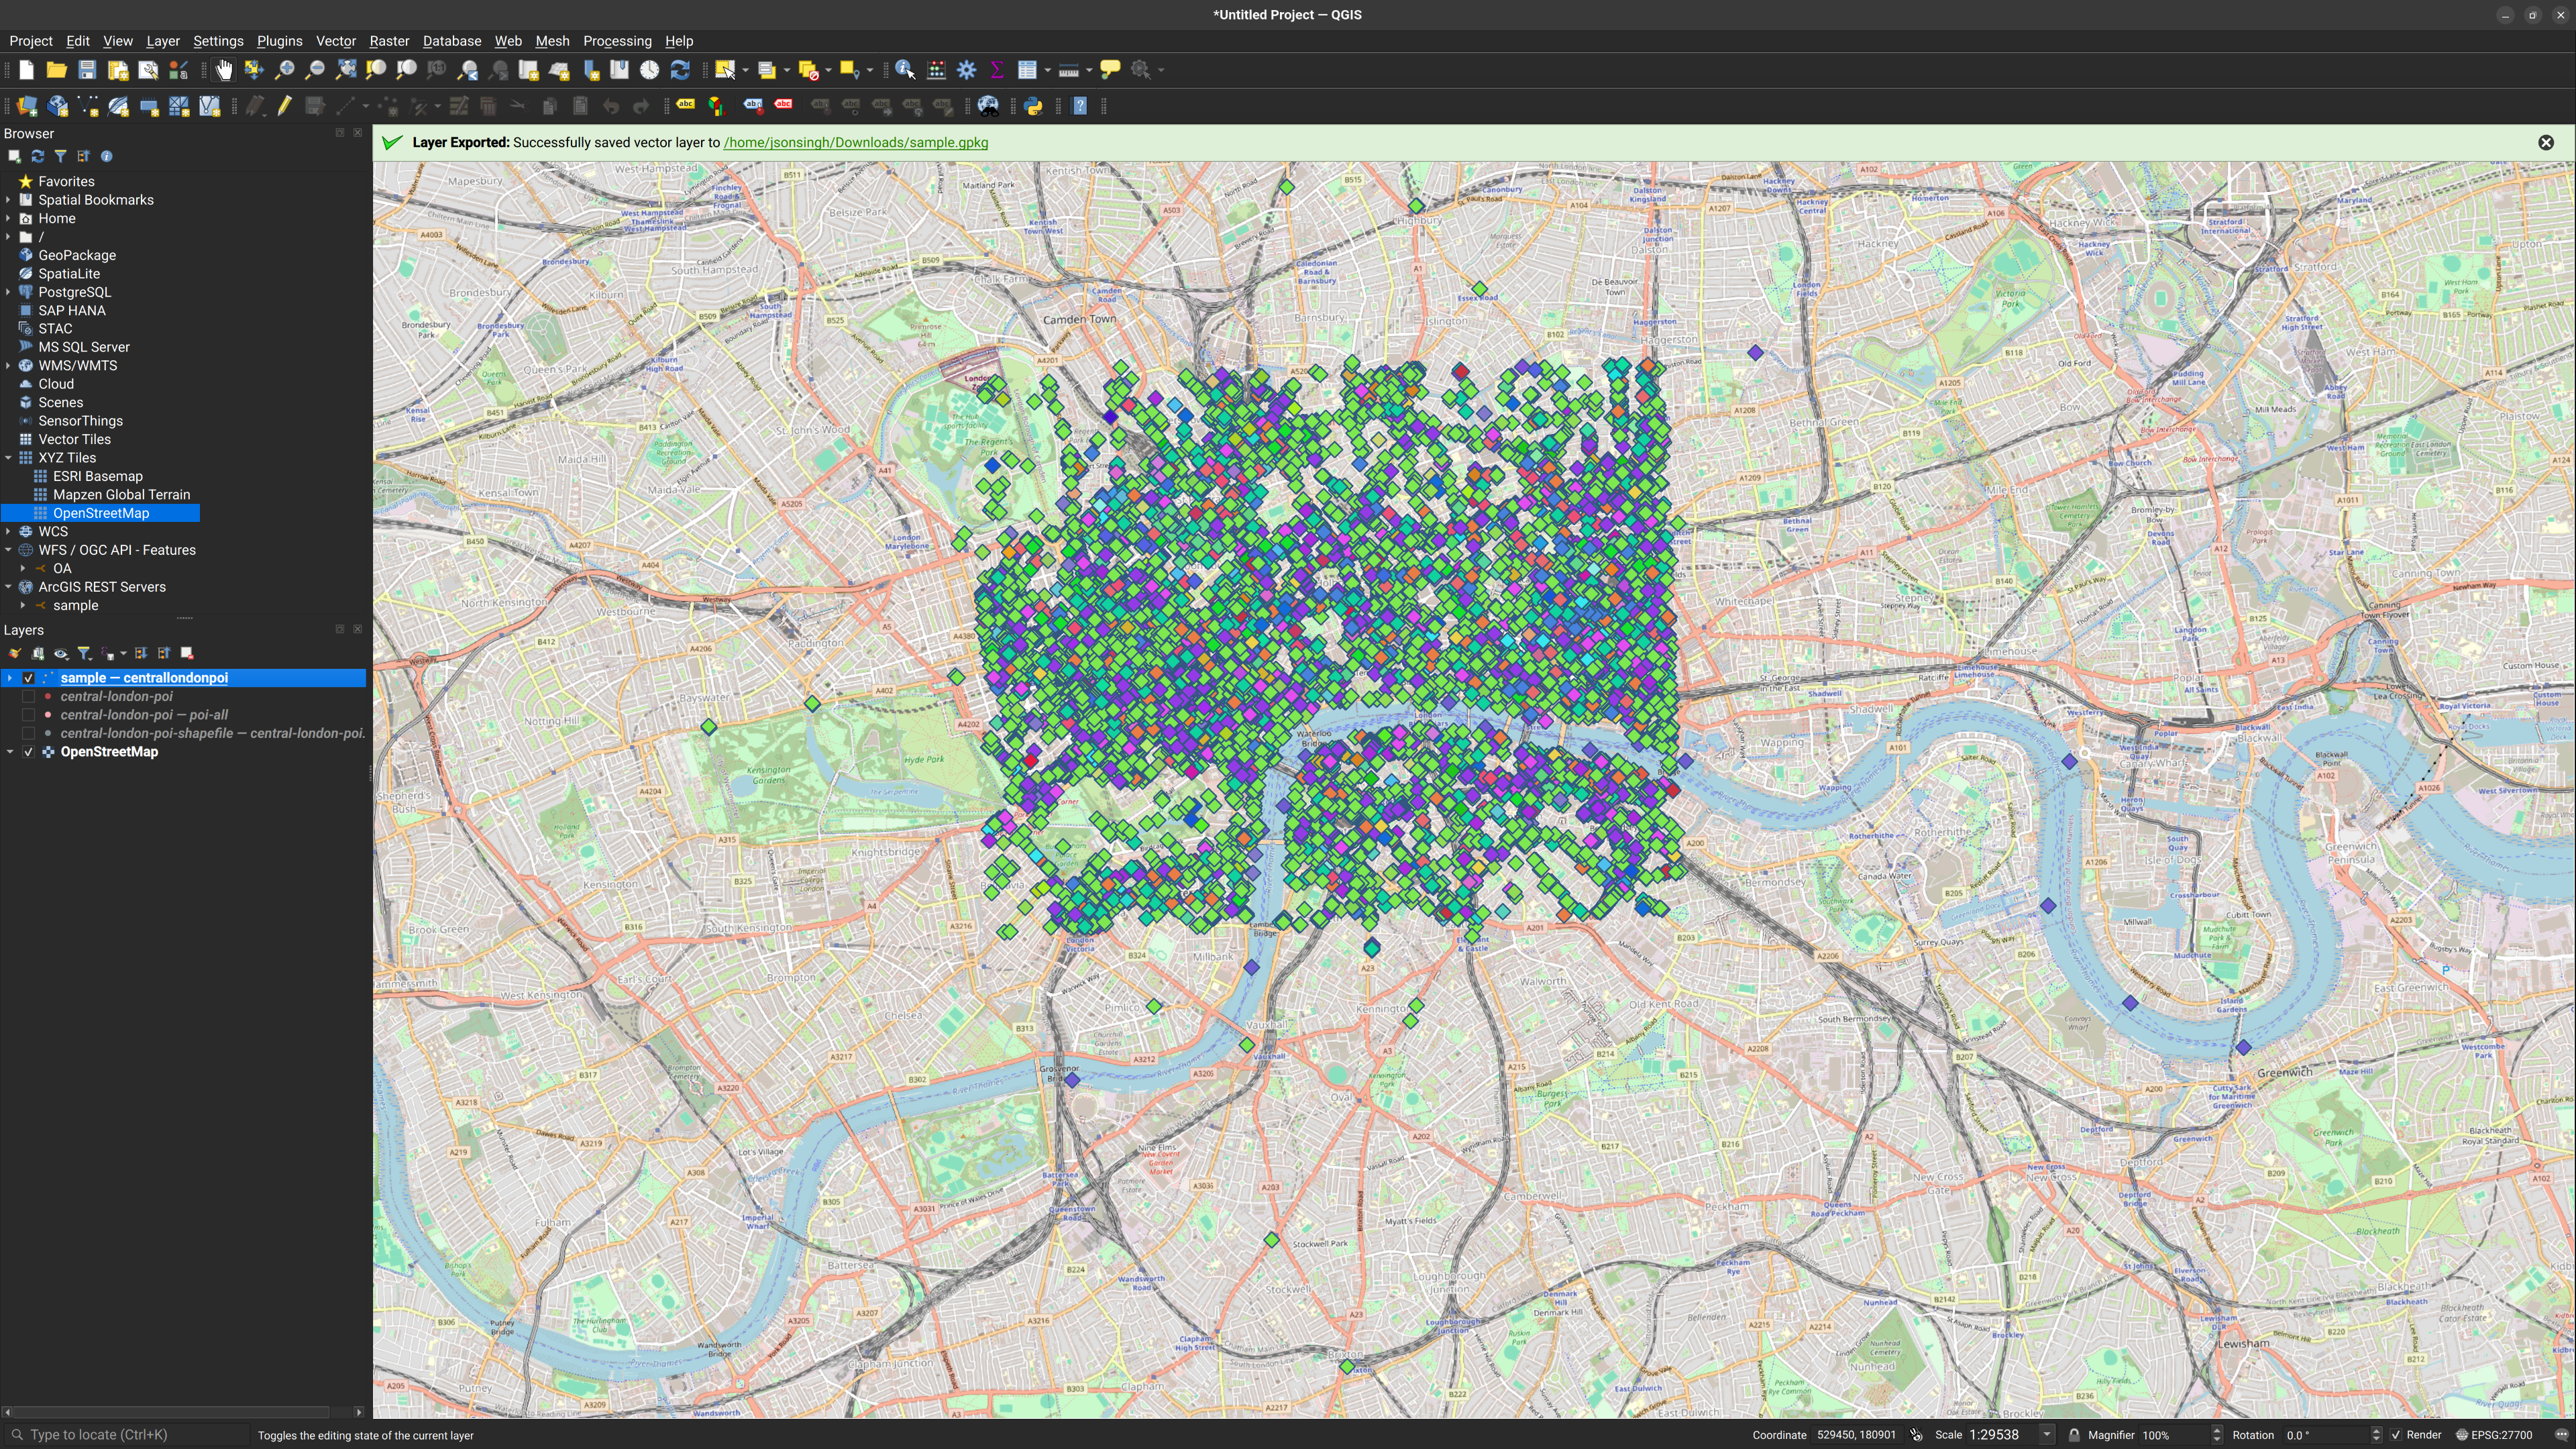
Task: Open the Temporal Controller clock icon
Action: pyautogui.click(x=650, y=70)
